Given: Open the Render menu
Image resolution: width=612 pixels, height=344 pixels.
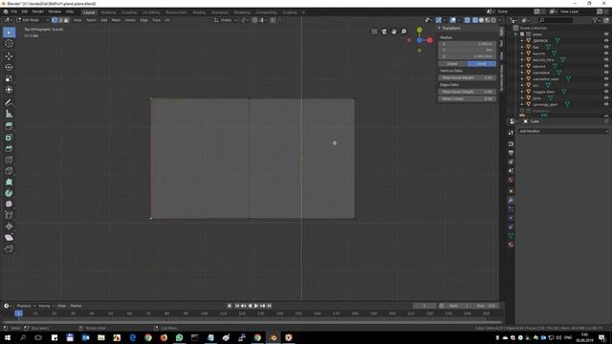Looking at the screenshot, I should point(38,11).
